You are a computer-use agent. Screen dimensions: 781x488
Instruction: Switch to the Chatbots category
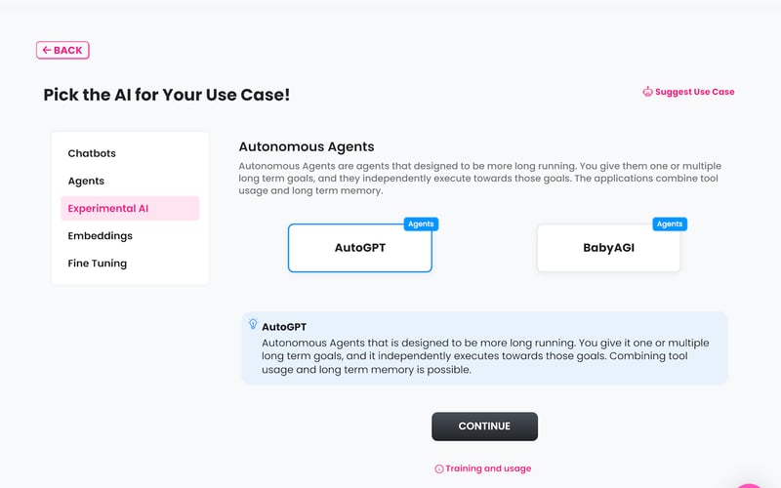92,153
